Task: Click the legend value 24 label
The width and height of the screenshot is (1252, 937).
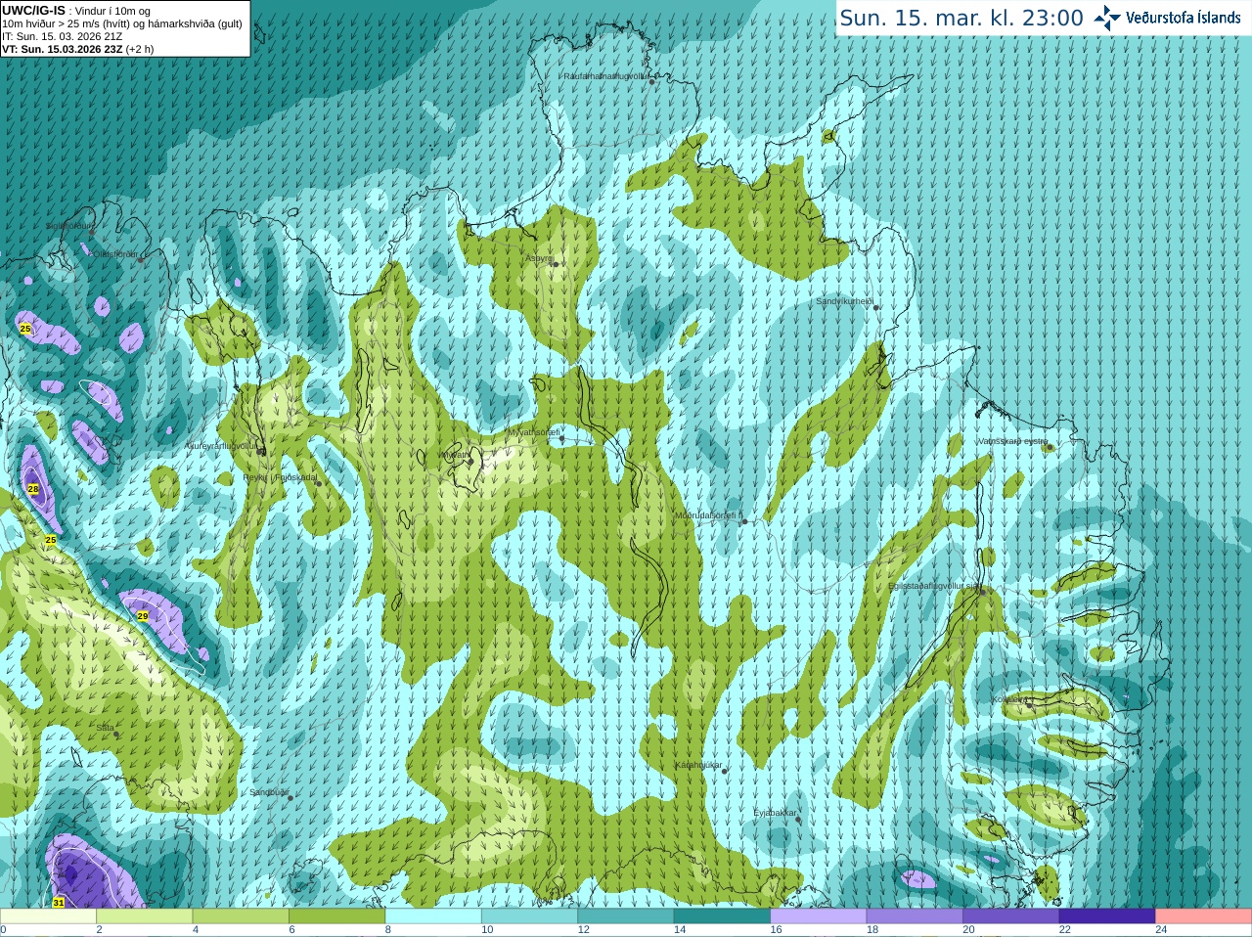Action: pos(1161,930)
